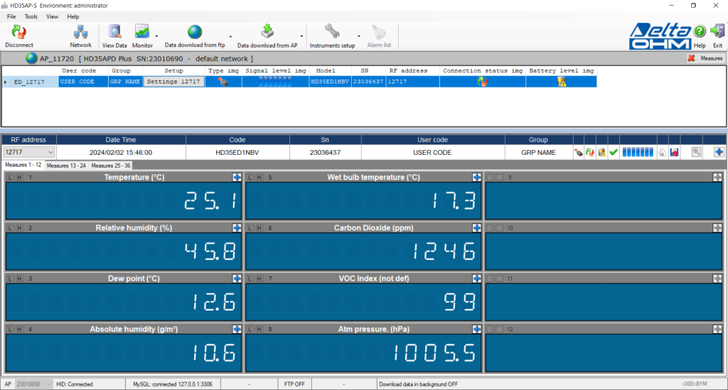Viewport: 728px width, 390px height.
Task: Switch to Measures 13 - 24 tab
Action: click(66, 166)
